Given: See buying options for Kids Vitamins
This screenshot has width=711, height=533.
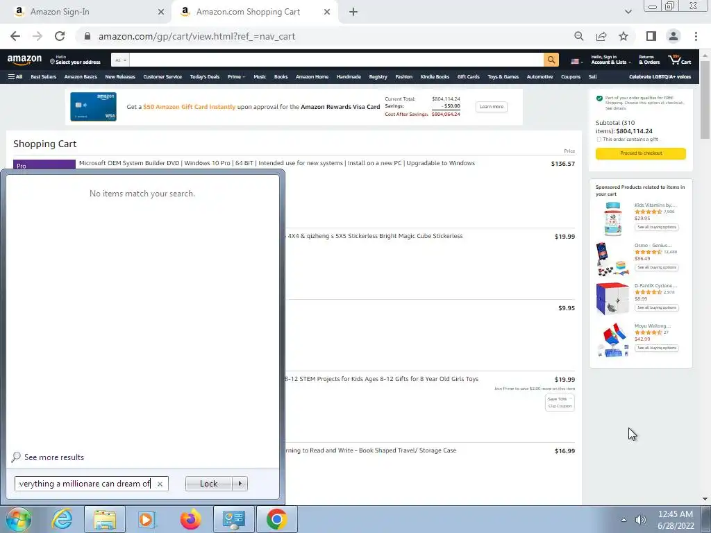Looking at the screenshot, I should point(657,227).
